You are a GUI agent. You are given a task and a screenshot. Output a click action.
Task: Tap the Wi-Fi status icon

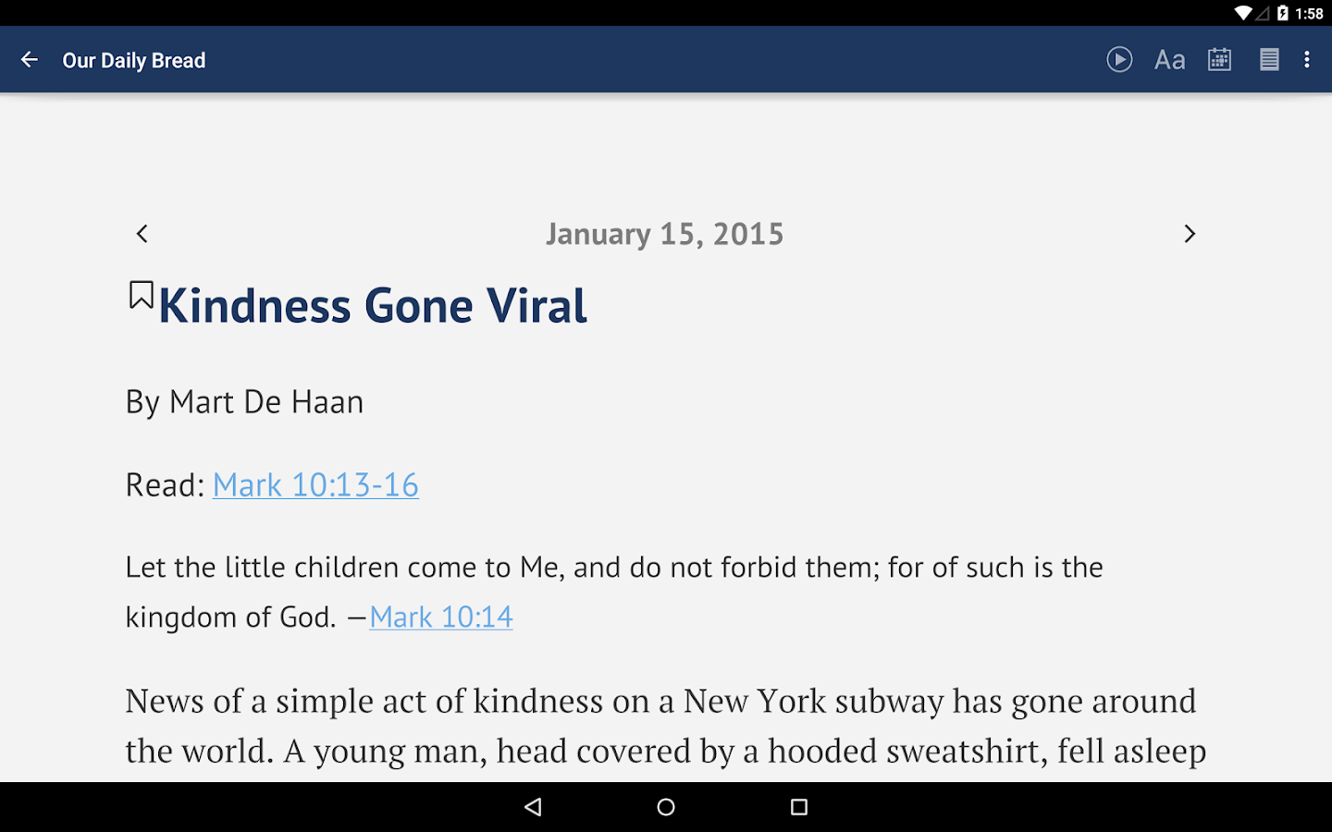[1243, 13]
